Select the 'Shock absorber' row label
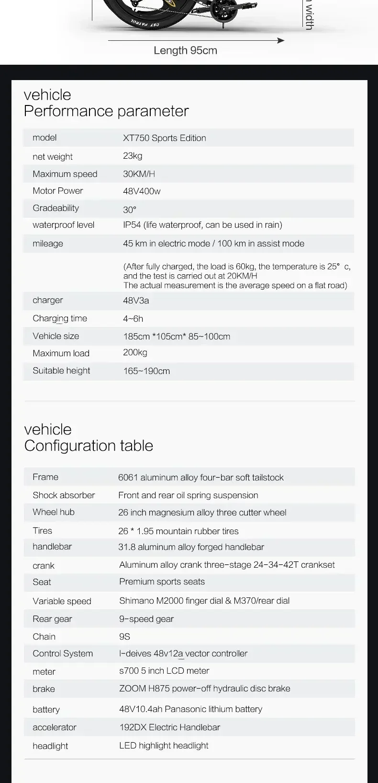Image resolution: width=378 pixels, height=783 pixels. (64, 495)
